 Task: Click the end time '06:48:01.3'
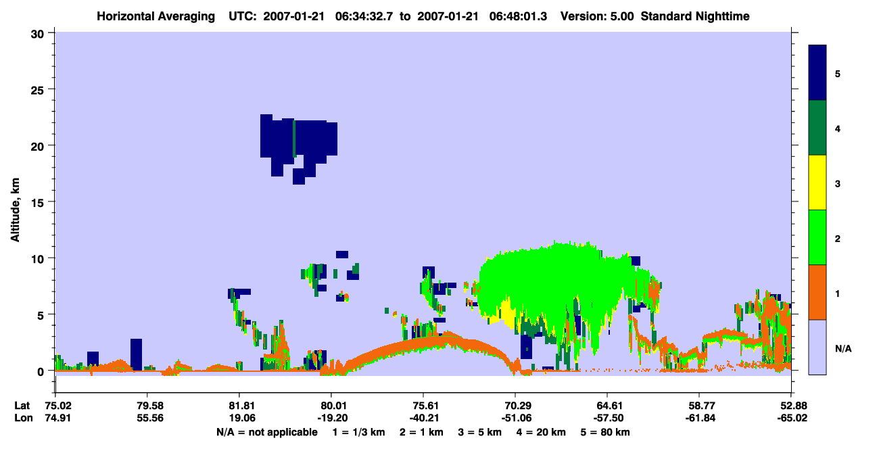click(x=519, y=16)
